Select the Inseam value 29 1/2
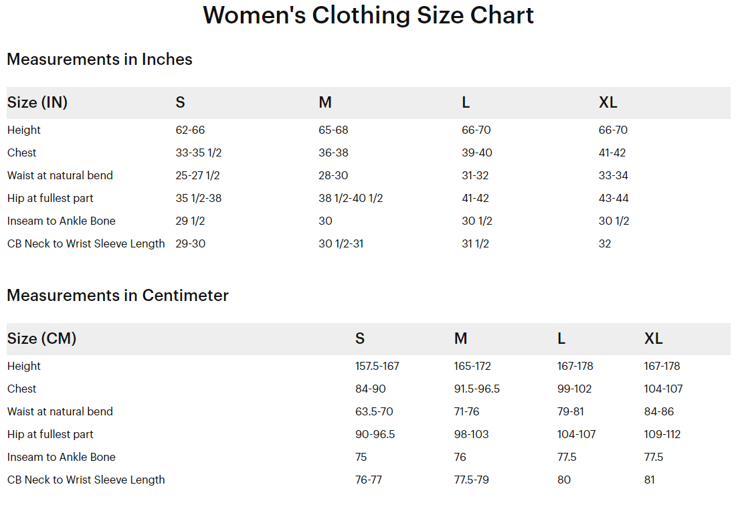This screenshot has height=505, width=736. pyautogui.click(x=190, y=221)
